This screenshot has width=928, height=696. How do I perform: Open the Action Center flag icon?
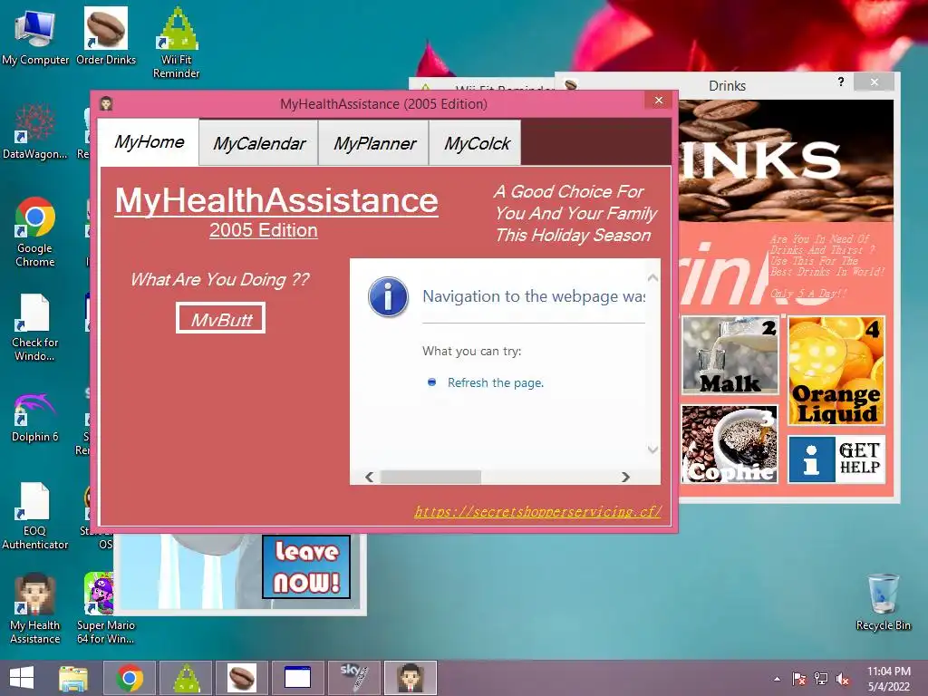click(799, 679)
